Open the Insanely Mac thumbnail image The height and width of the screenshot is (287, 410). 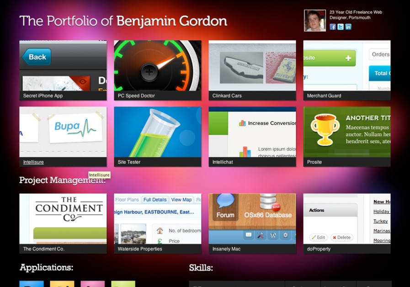point(252,219)
